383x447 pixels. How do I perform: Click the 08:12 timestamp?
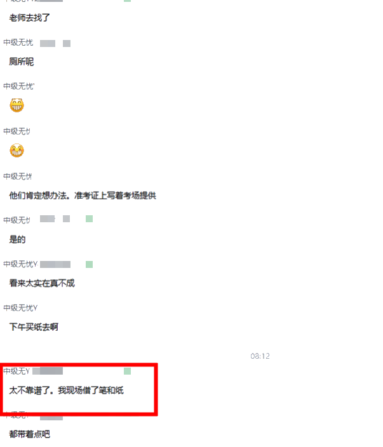260,356
